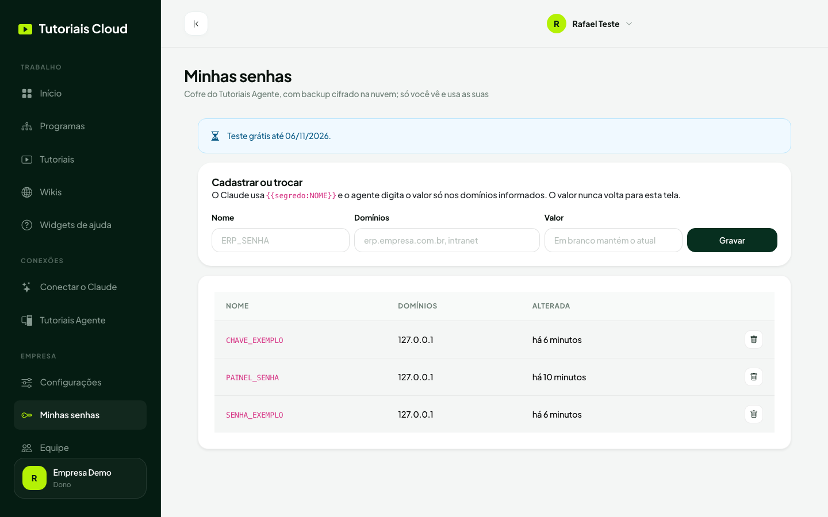828x517 pixels.
Task: Click the Programas hierarchy icon
Action: pyautogui.click(x=27, y=126)
